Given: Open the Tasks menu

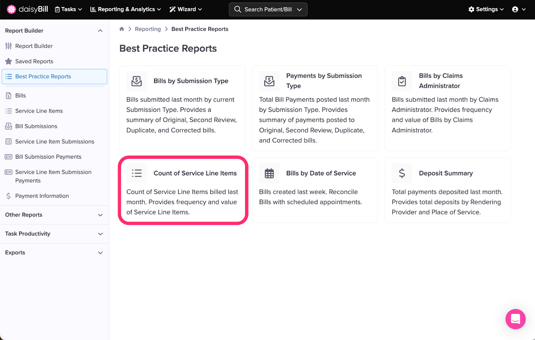Looking at the screenshot, I should click(68, 9).
